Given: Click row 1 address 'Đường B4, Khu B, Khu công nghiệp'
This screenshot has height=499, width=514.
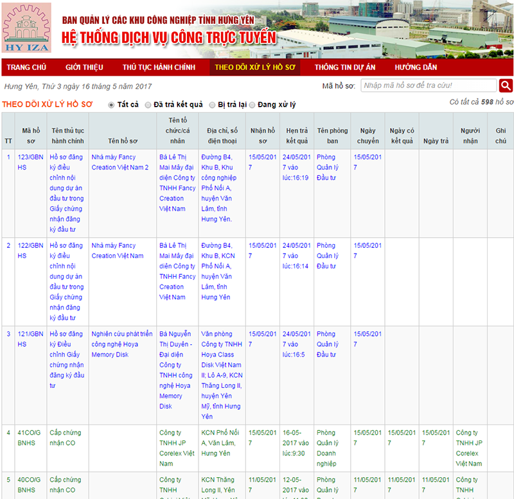Looking at the screenshot, I should 219,188.
